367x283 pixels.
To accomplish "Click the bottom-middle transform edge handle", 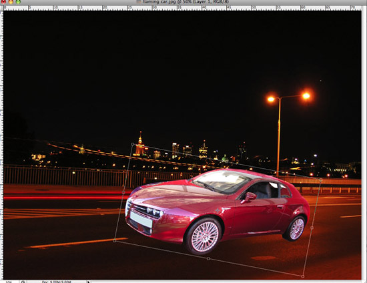I will pos(209,259).
